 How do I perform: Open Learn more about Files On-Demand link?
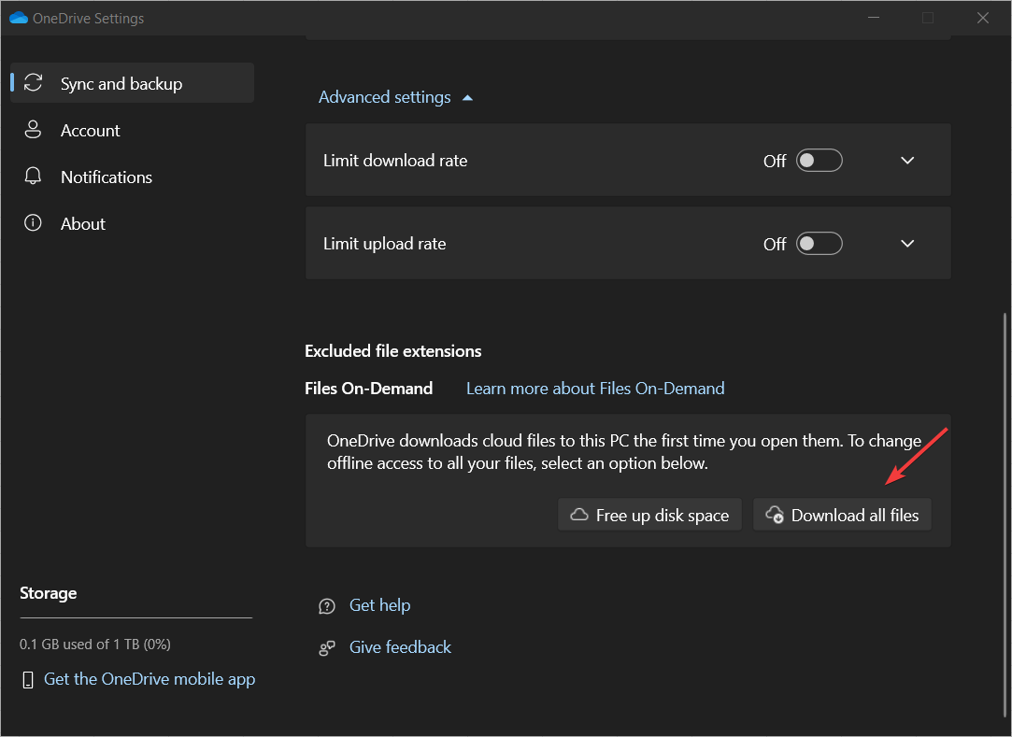(595, 389)
